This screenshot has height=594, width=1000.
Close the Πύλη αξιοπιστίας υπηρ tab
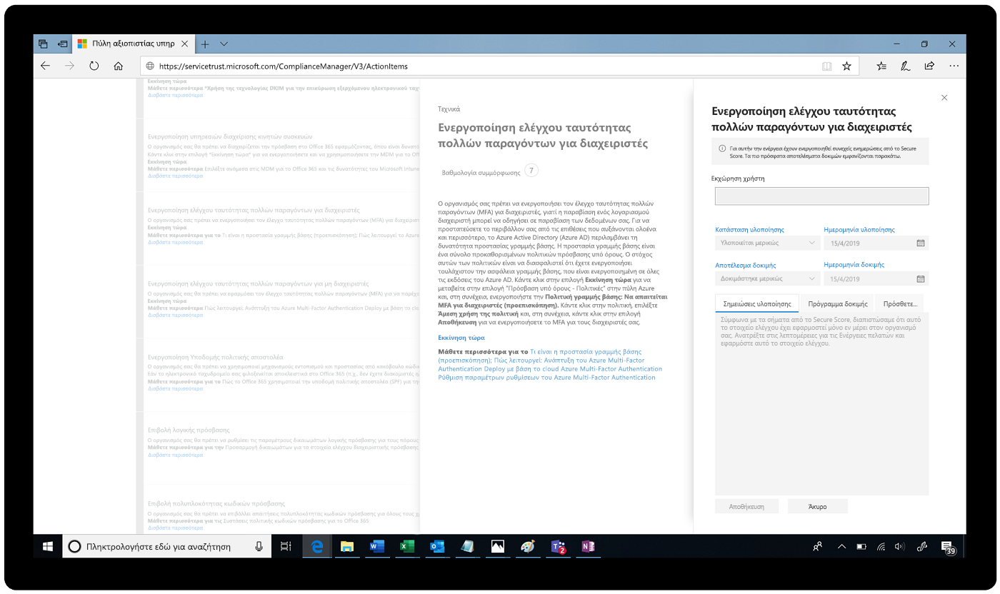pos(184,44)
